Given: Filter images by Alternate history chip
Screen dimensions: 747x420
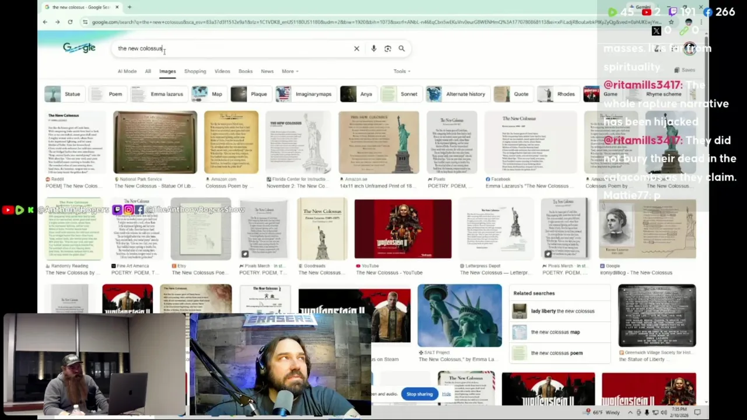Looking at the screenshot, I should pos(457,94).
